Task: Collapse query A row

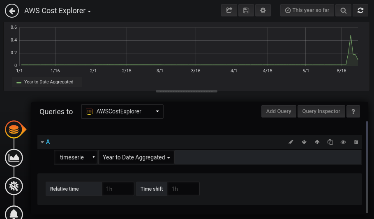Action: click(42, 142)
